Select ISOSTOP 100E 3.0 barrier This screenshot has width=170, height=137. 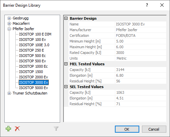tap(34, 45)
